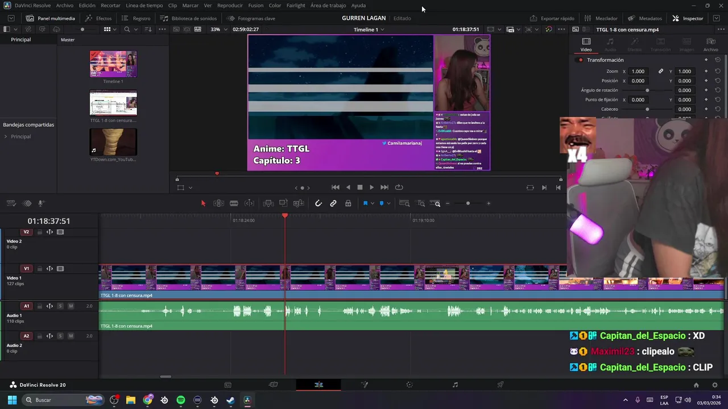The height and width of the screenshot is (409, 728).
Task: Play the timeline forward
Action: [372, 187]
